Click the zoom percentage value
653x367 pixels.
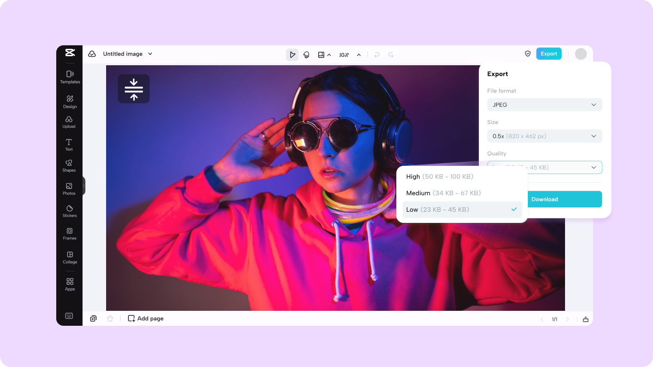pyautogui.click(x=344, y=55)
